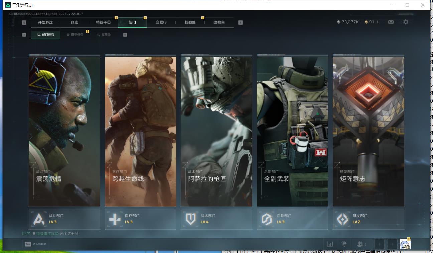The height and width of the screenshot is (253, 433).
Task: Open the 震荡危情 mission card
Action: [64, 131]
